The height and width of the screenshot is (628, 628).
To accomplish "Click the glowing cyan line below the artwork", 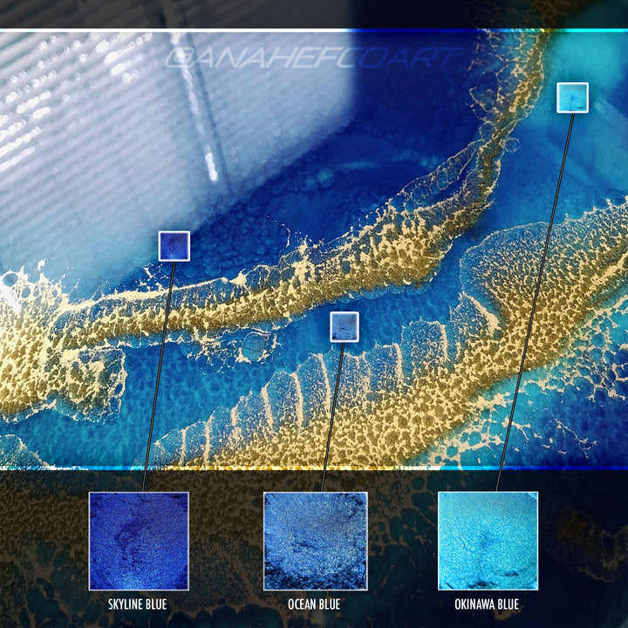I will [523, 468].
